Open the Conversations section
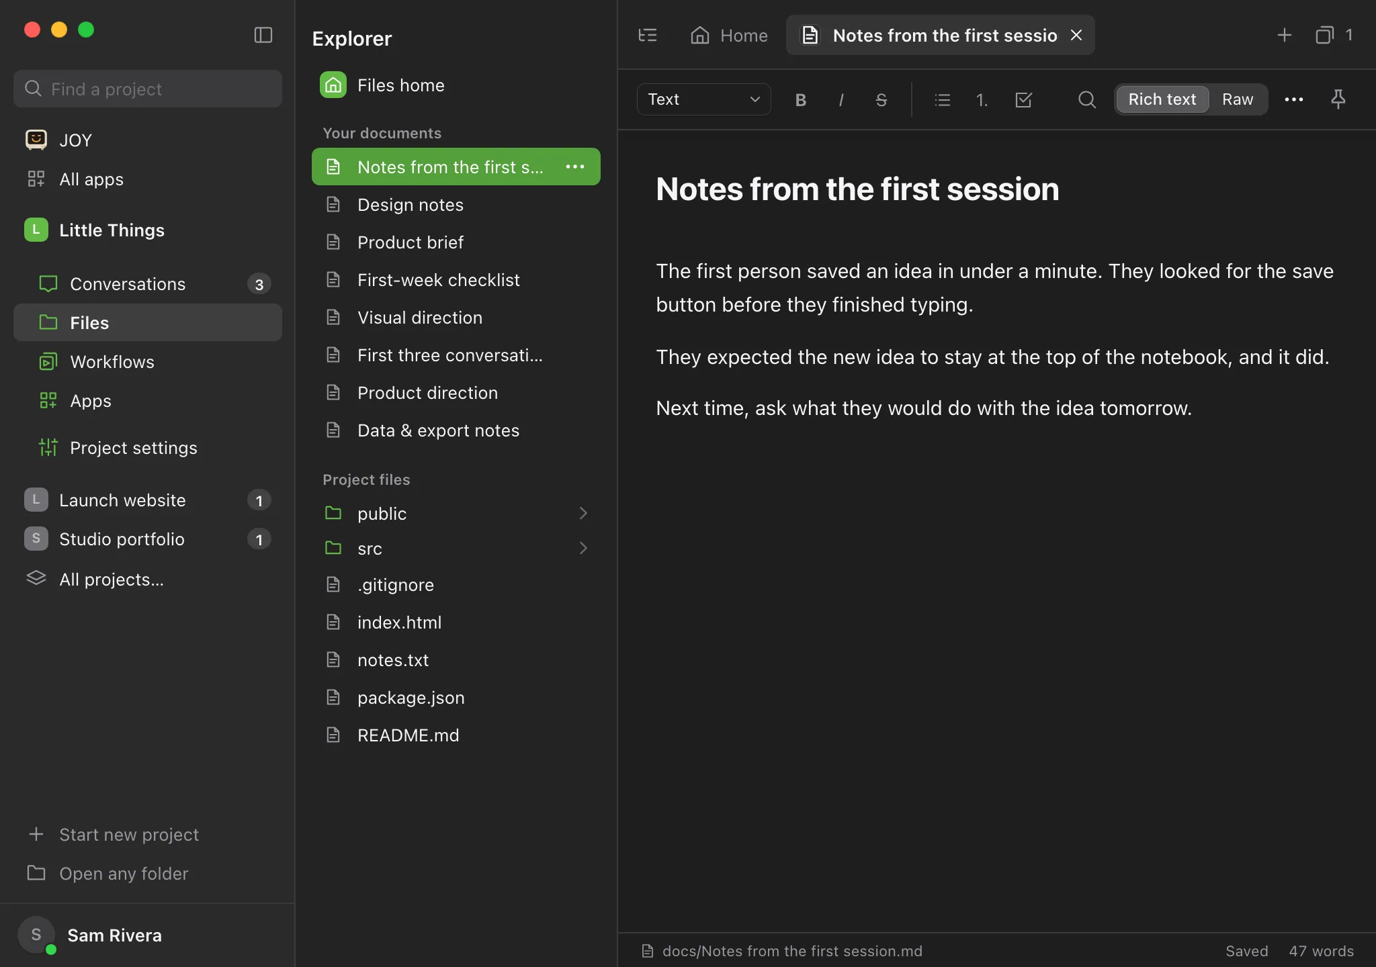The image size is (1376, 967). 148,284
